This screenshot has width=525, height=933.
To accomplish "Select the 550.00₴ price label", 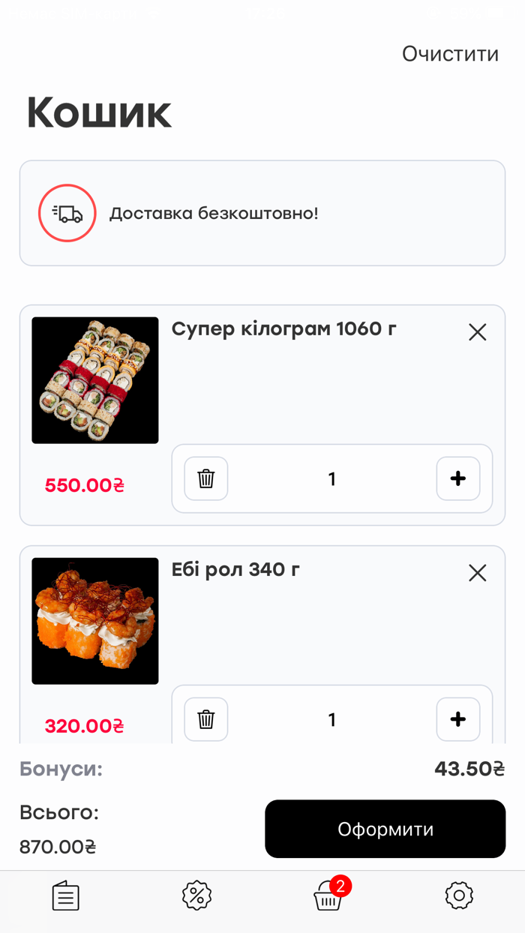I will 83,485.
